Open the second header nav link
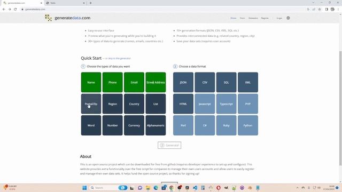 click(242, 18)
